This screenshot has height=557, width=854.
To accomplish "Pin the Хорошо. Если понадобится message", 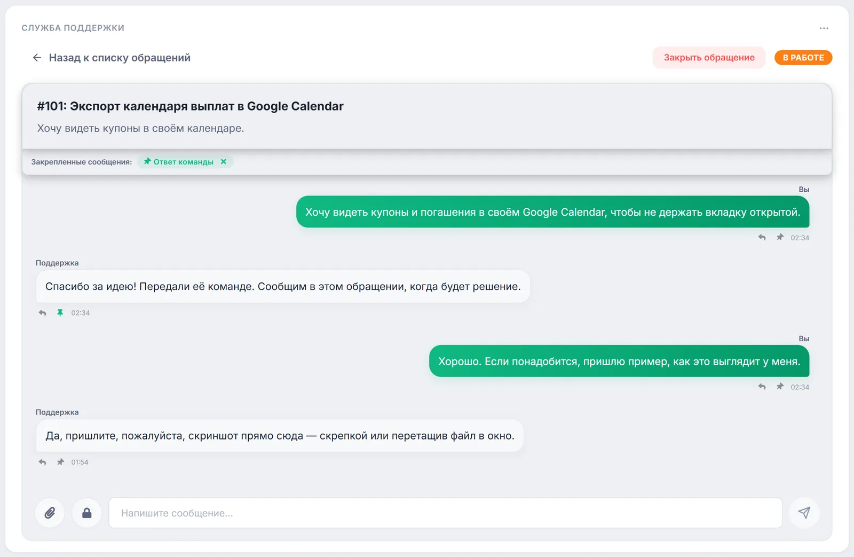I will point(780,387).
